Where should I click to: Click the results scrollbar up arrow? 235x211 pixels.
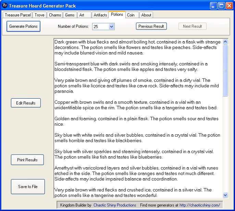click(x=225, y=42)
